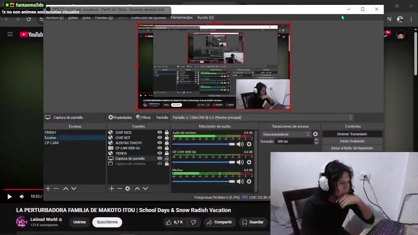Image resolution: width=418 pixels, height=235 pixels.
Task: Open the Colección de Escenas menu
Action: click(148, 17)
